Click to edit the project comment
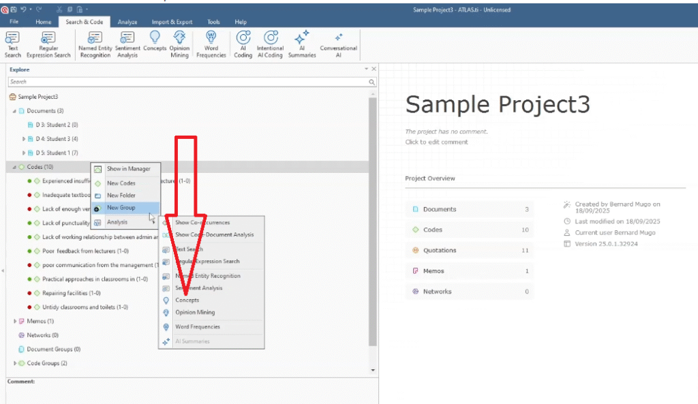The width and height of the screenshot is (698, 404). [436, 142]
